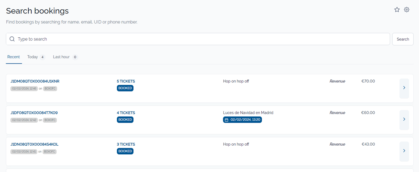The height and width of the screenshot is (172, 419).
Task: Click 'Hop on hop off' in the €70.00 booking
Action: (x=236, y=81)
